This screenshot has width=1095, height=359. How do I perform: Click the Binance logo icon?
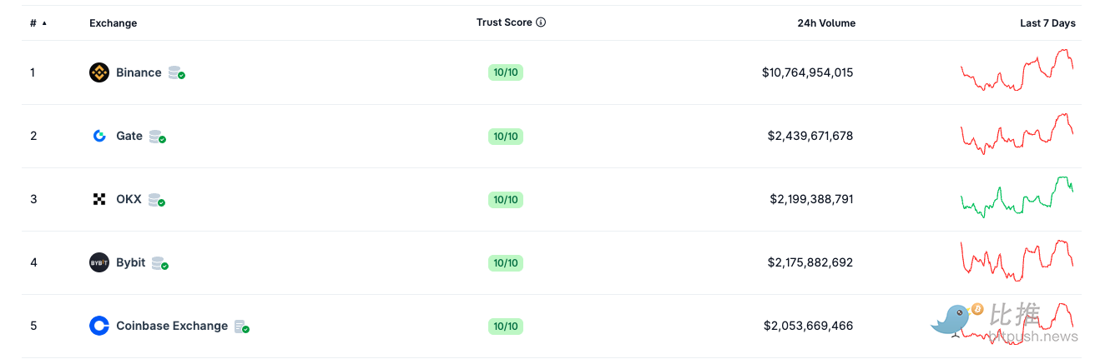[99, 72]
